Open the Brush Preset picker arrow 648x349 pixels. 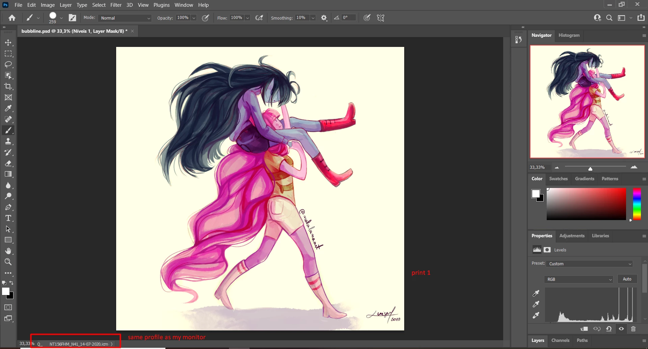click(61, 18)
